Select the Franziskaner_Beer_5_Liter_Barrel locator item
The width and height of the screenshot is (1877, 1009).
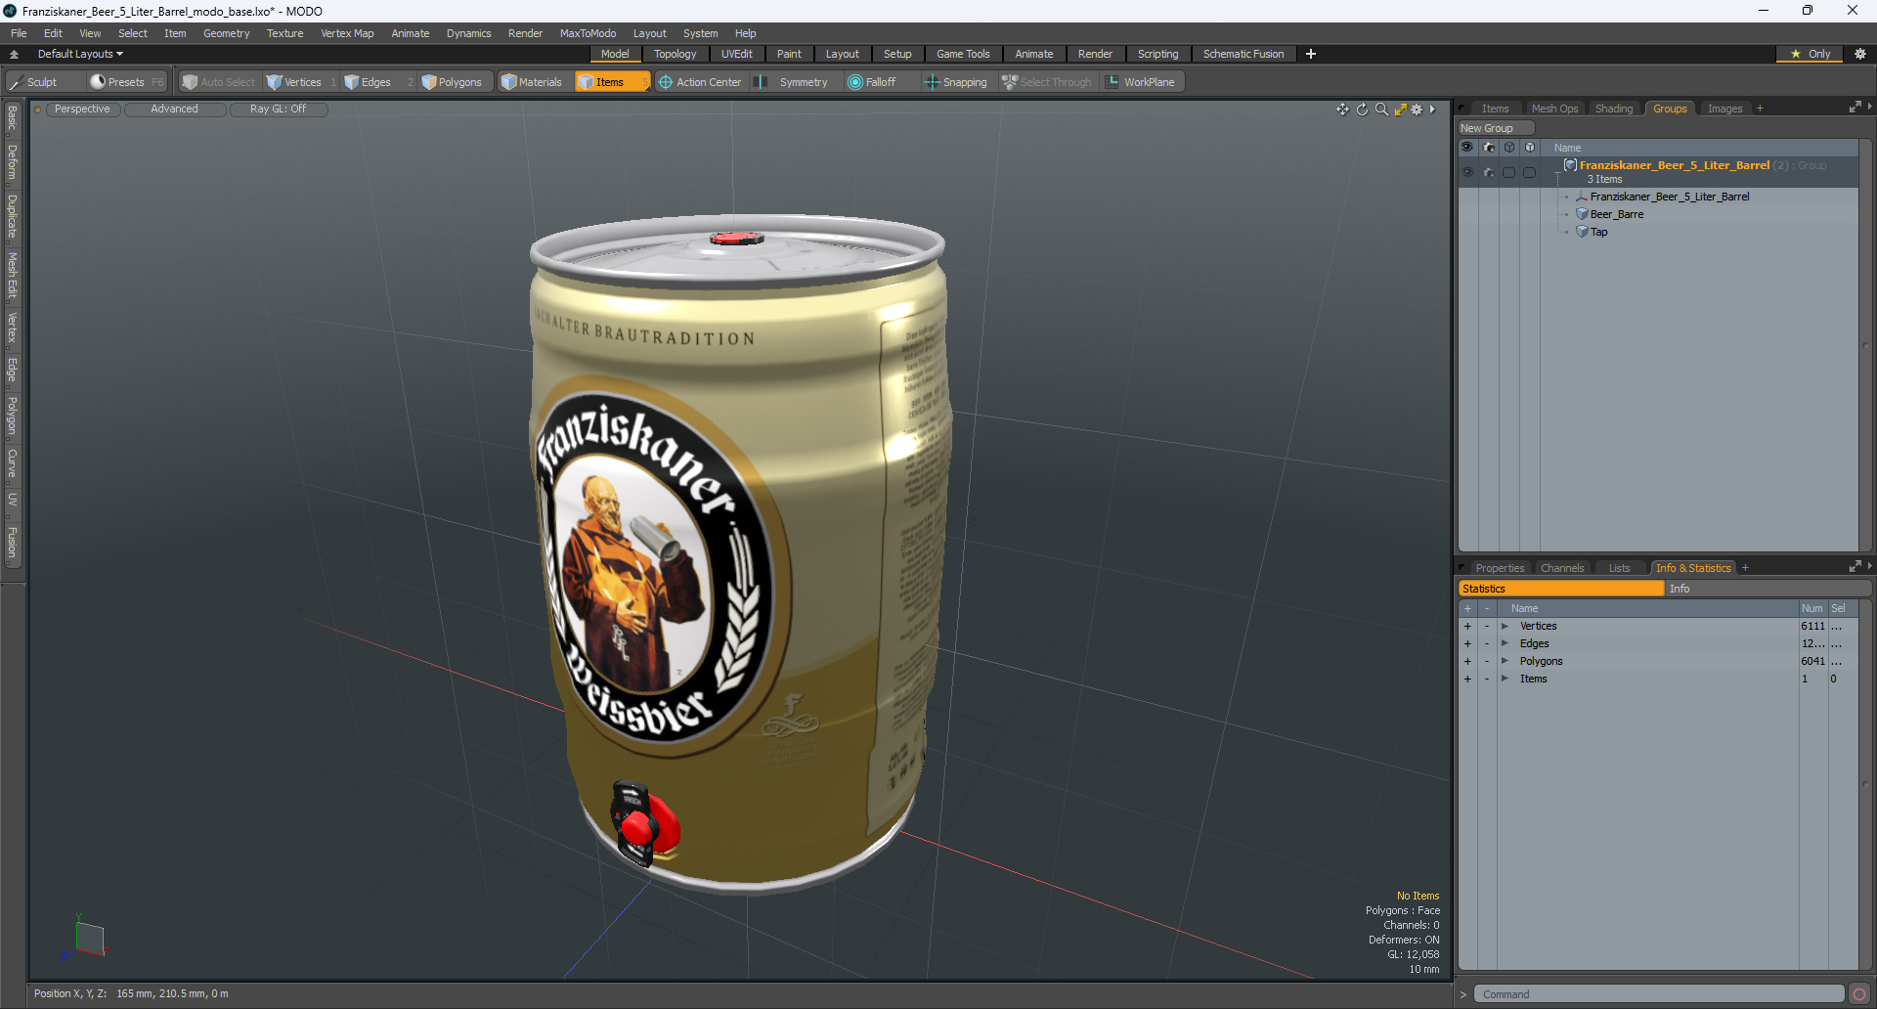(1669, 197)
